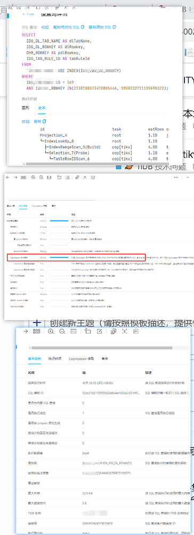This screenshot has width=194, height=535.
Task: Click the edit icon in bottom viewer toolbar
Action: (x=100, y=332)
